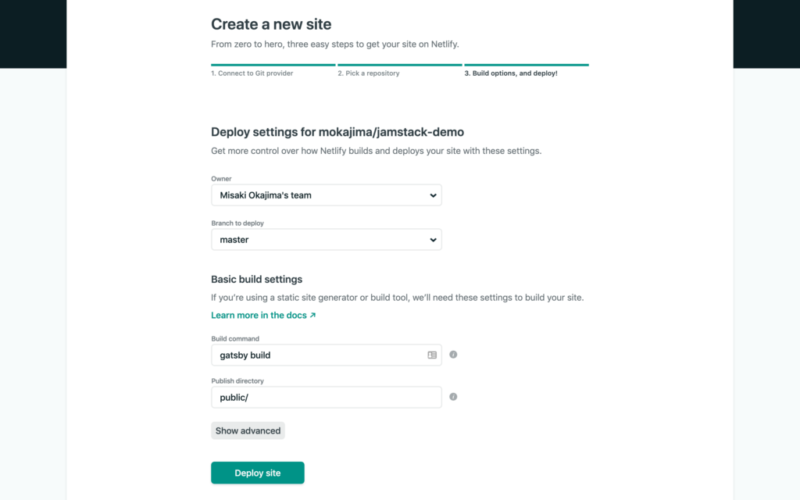This screenshot has width=800, height=500.
Task: Click the progress bar above Connect to Git provider
Action: click(273, 65)
